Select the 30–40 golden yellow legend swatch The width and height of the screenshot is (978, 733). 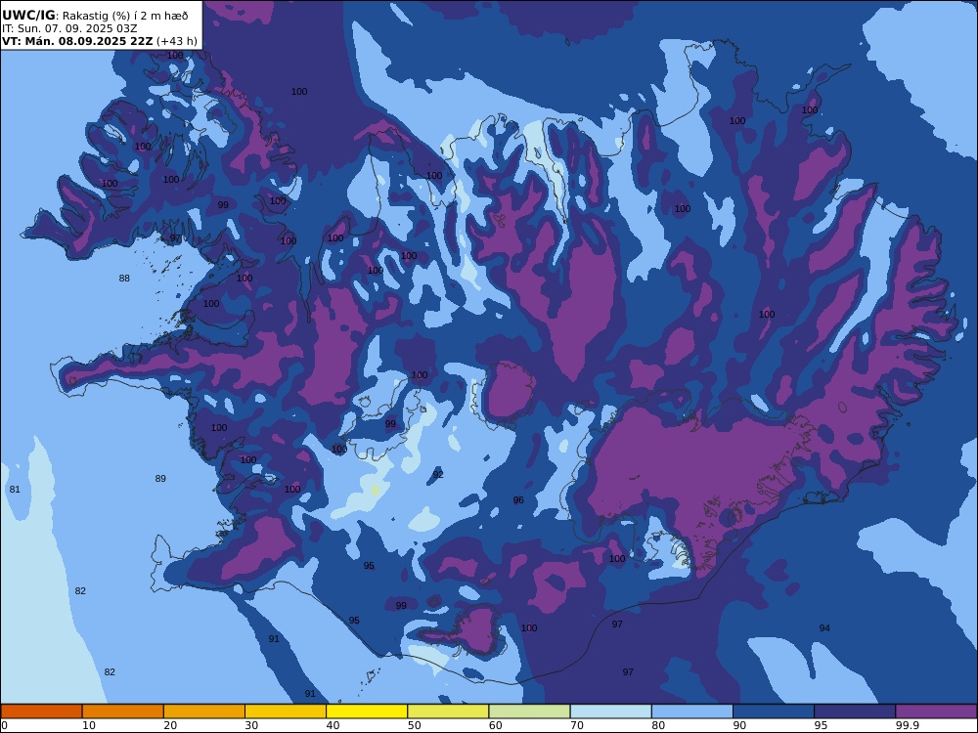(x=286, y=711)
